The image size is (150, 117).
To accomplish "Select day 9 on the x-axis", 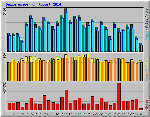I will coord(45,114).
